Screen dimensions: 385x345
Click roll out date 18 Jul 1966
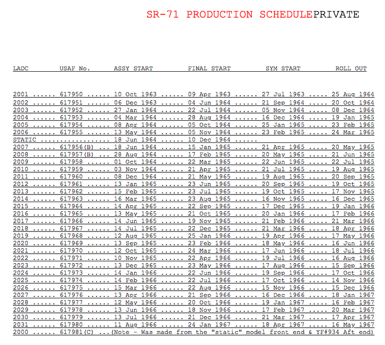click(x=353, y=251)
